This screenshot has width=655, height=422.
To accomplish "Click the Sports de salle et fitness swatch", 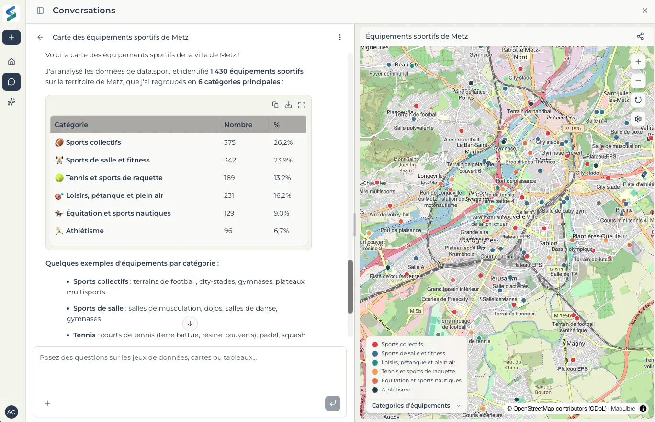I will tap(375, 353).
